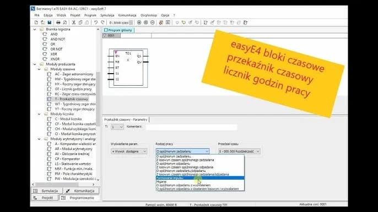This screenshot has width=378, height=212.
Task: Click the Zoom to fit toolbar icon
Action: coord(146,23)
